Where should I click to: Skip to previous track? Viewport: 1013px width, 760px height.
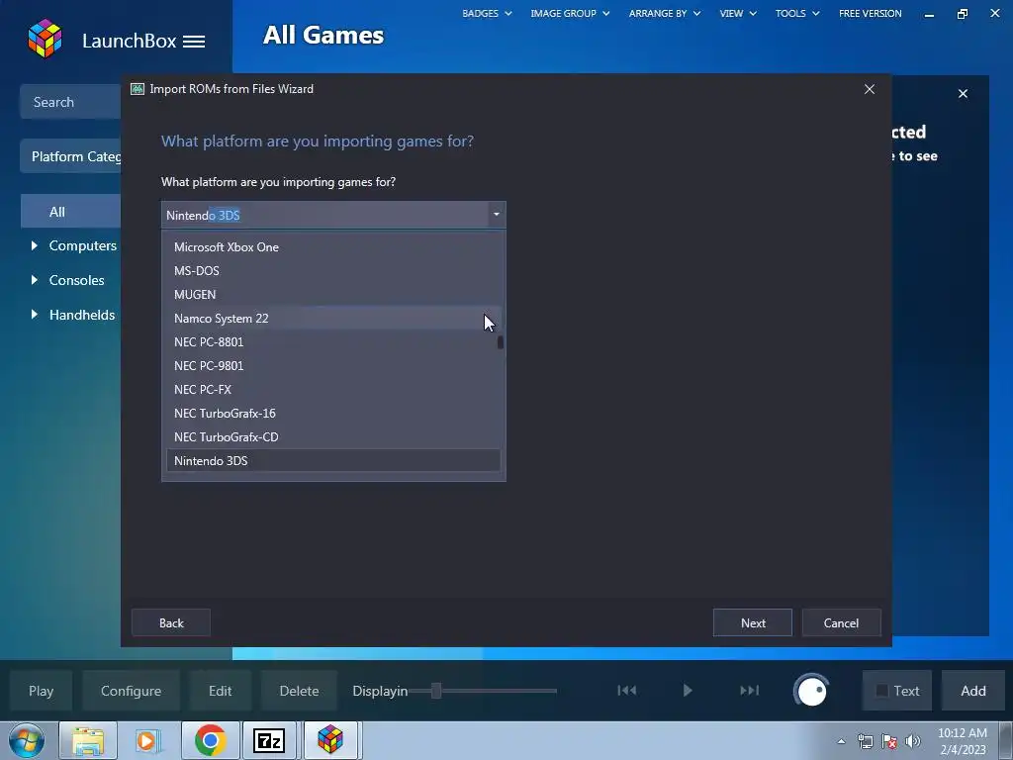coord(626,690)
